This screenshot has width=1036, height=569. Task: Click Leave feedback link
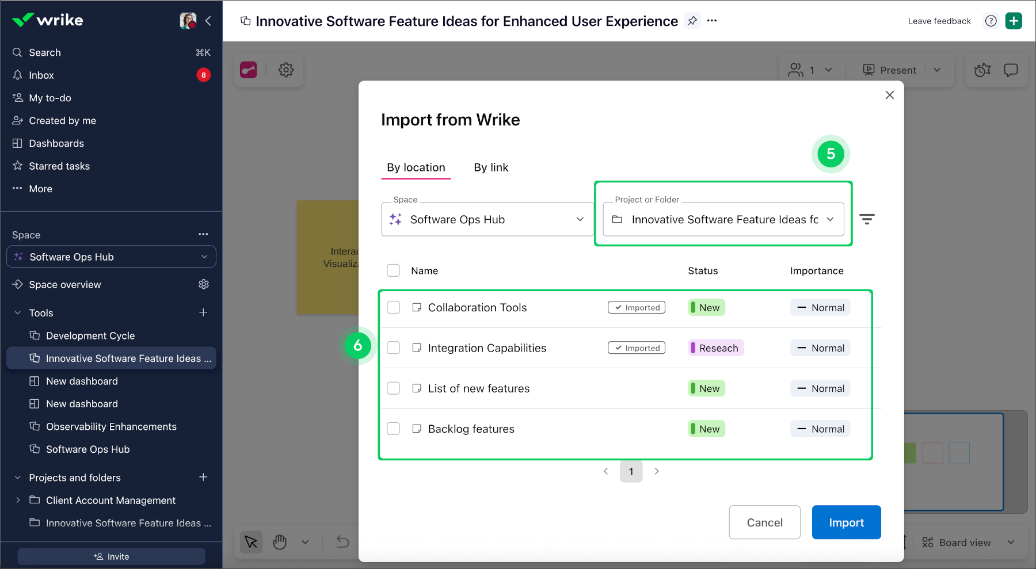coord(939,21)
